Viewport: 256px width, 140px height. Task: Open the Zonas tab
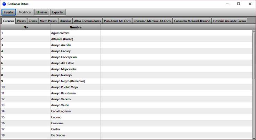(x=33, y=21)
